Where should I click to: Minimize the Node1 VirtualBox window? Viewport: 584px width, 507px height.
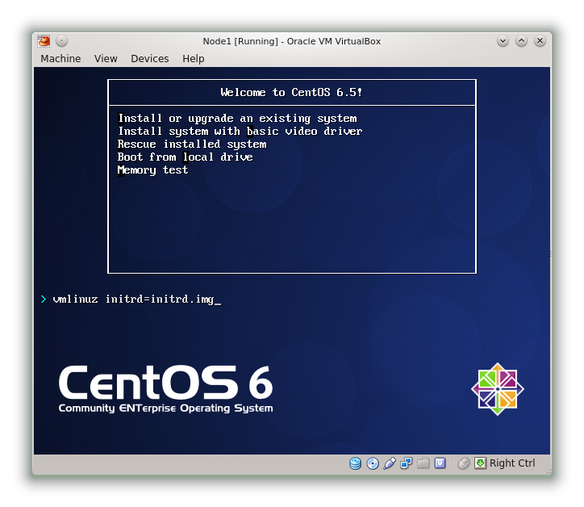(x=503, y=41)
